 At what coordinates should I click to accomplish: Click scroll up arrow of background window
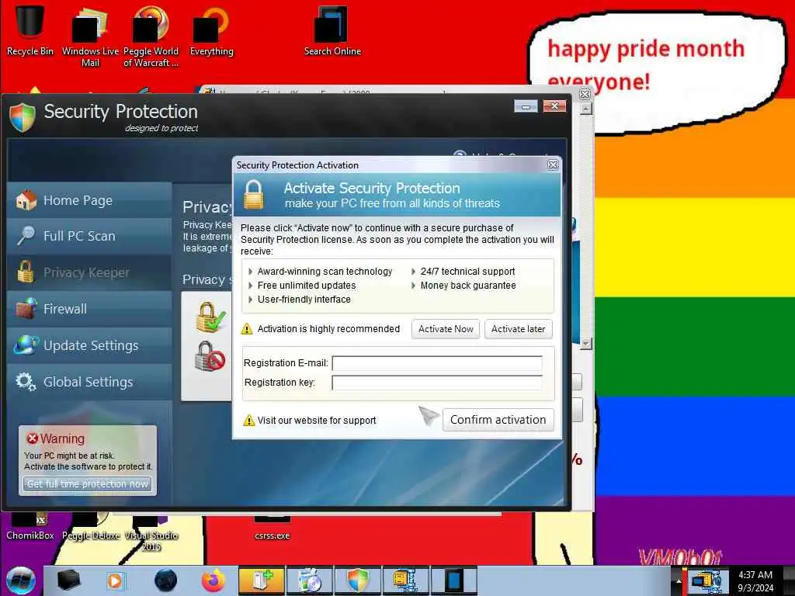[585, 109]
